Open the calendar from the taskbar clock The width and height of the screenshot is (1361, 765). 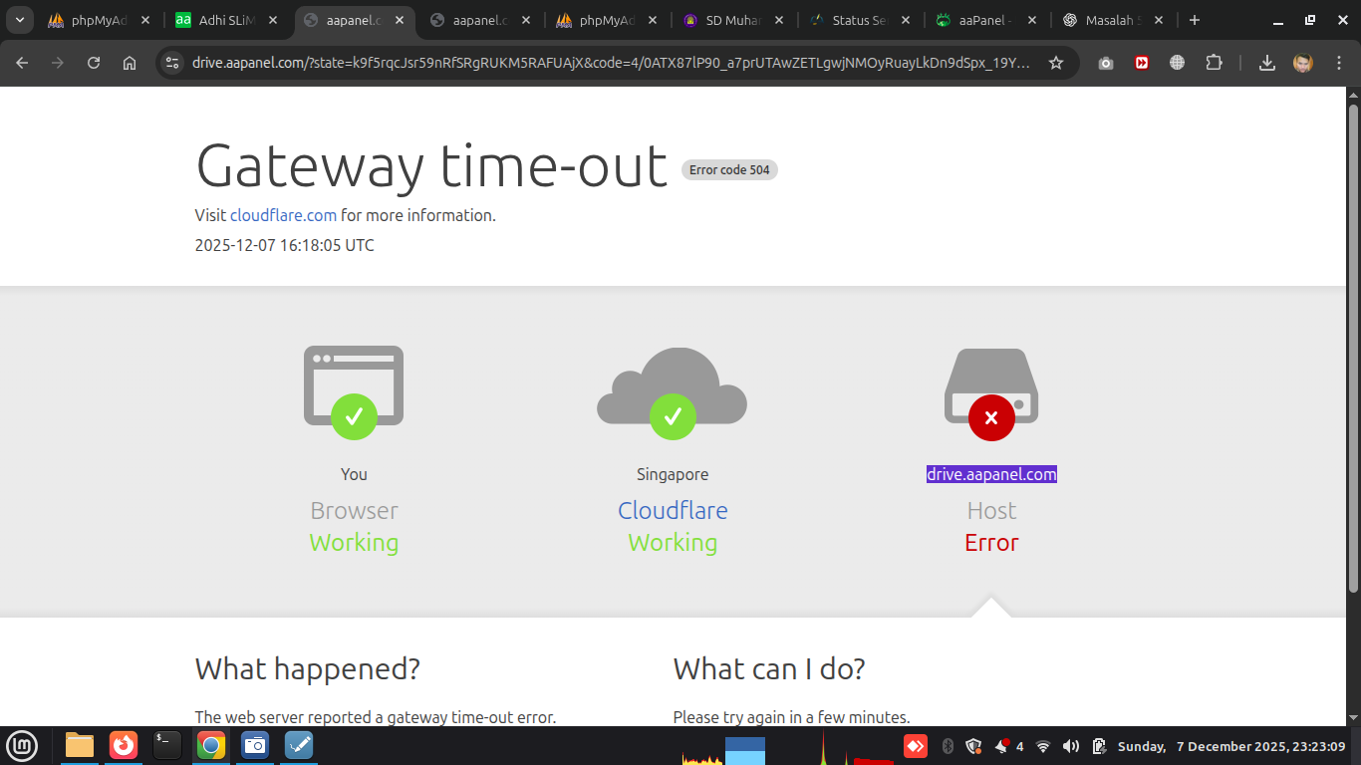click(x=1231, y=746)
